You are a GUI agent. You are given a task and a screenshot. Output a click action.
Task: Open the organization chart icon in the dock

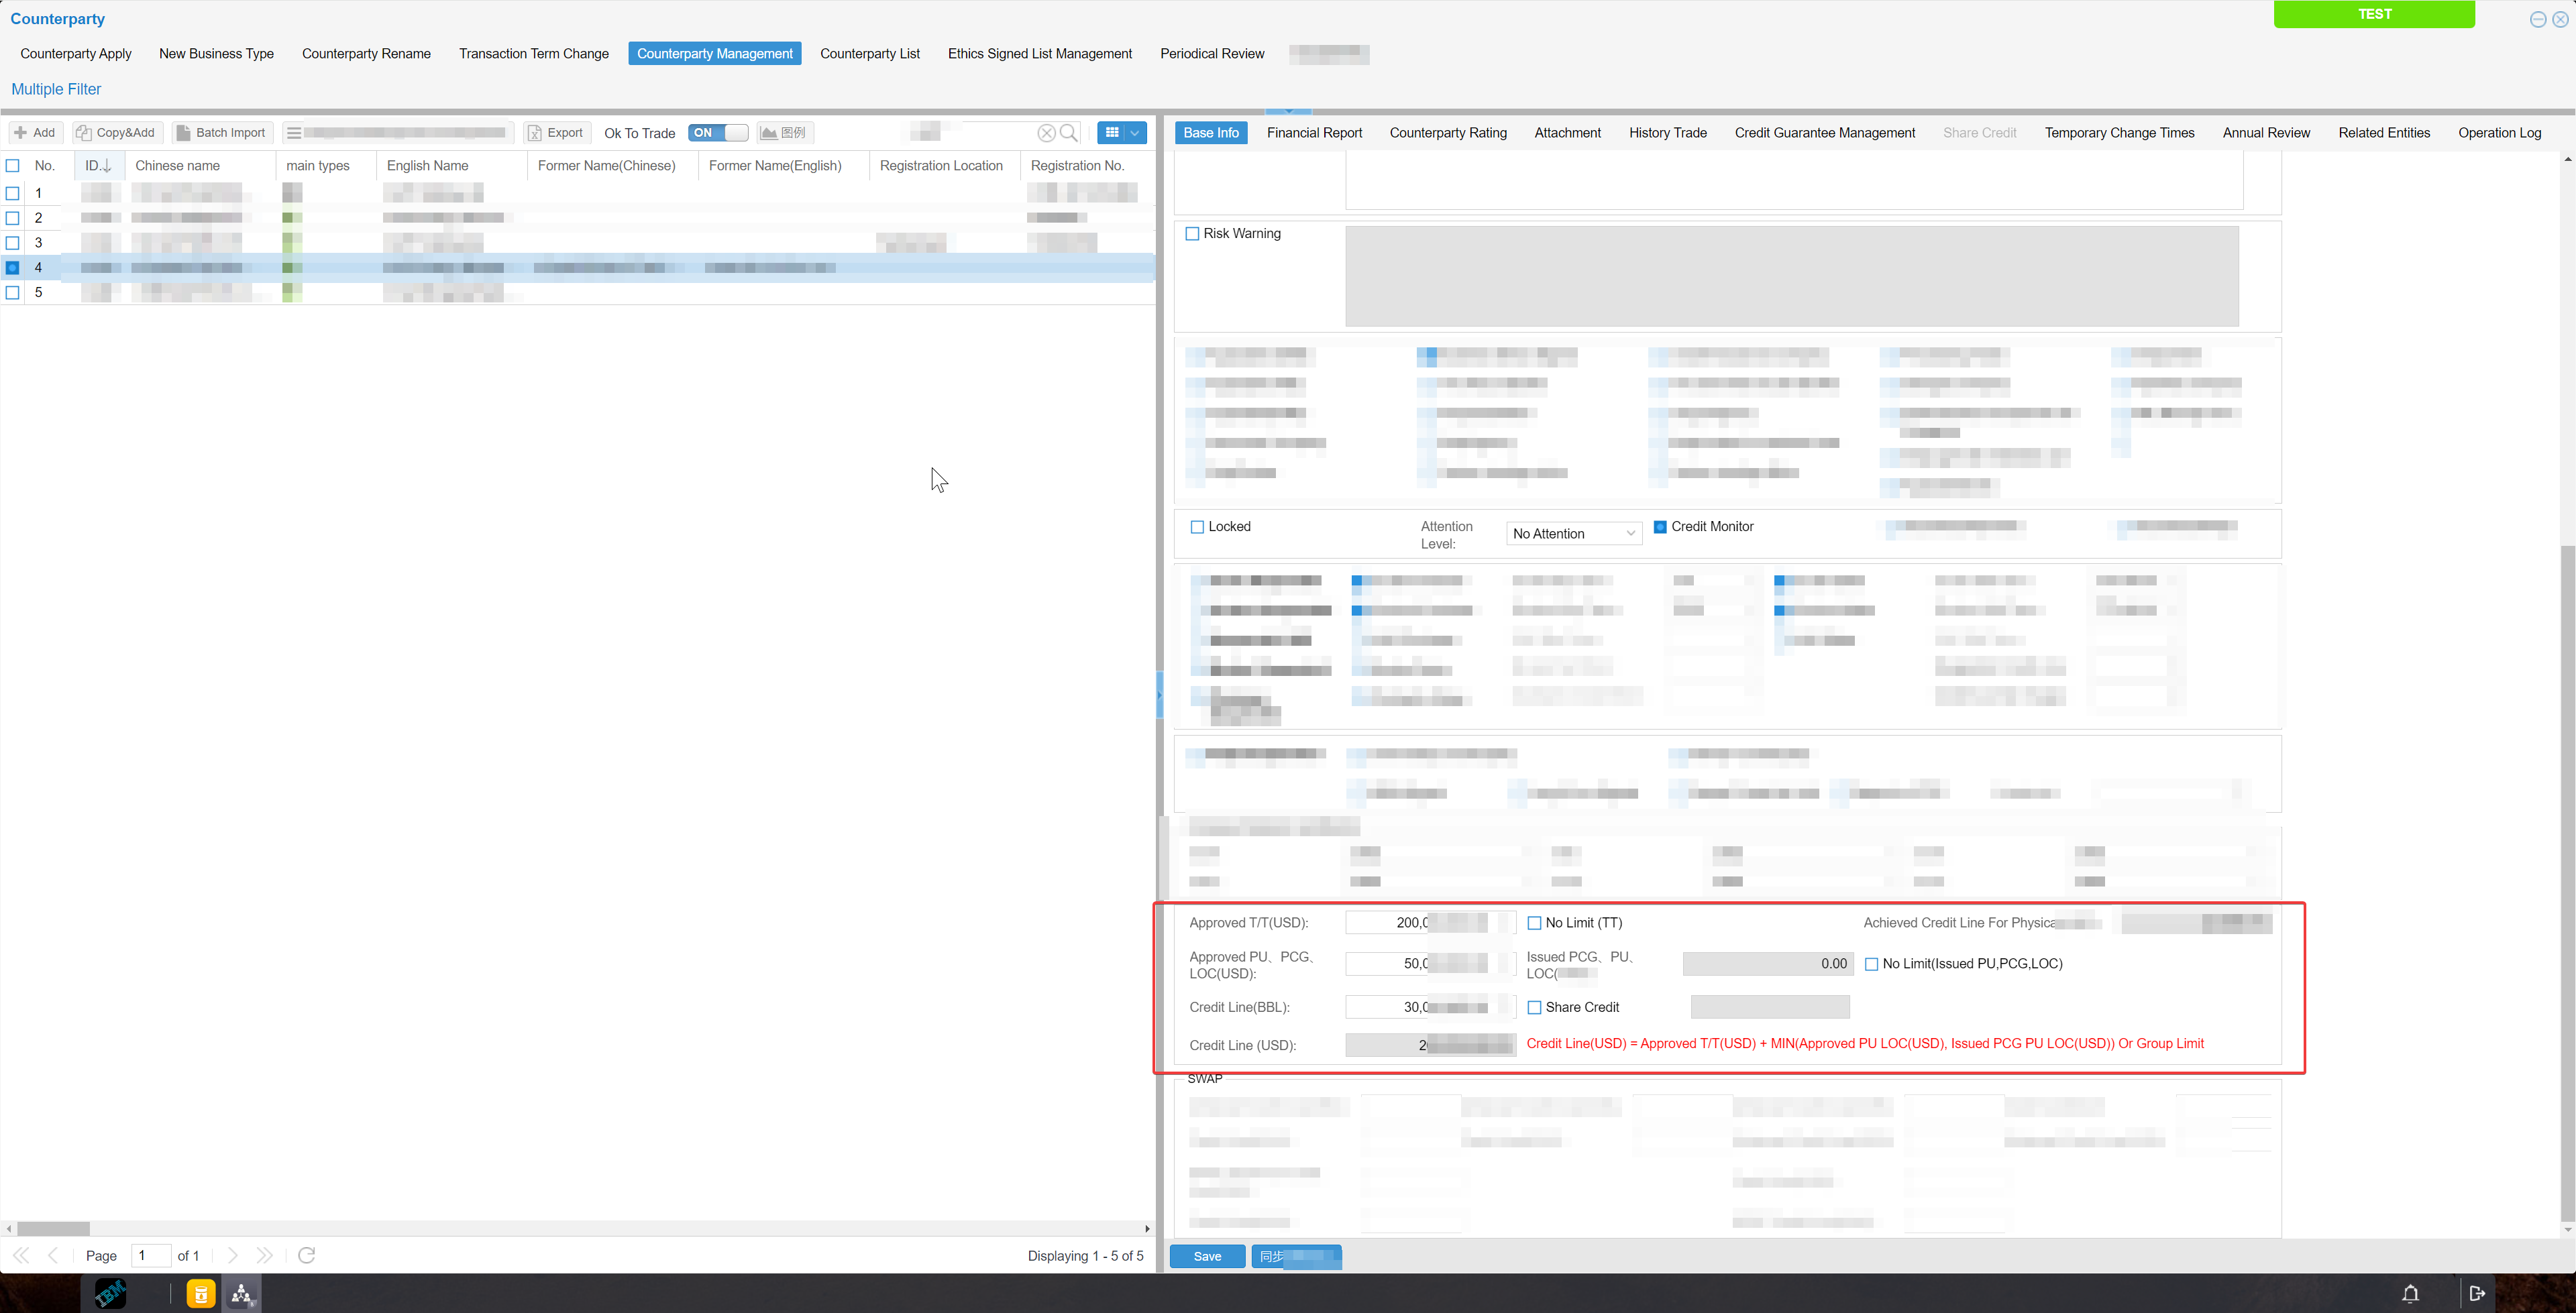[242, 1294]
